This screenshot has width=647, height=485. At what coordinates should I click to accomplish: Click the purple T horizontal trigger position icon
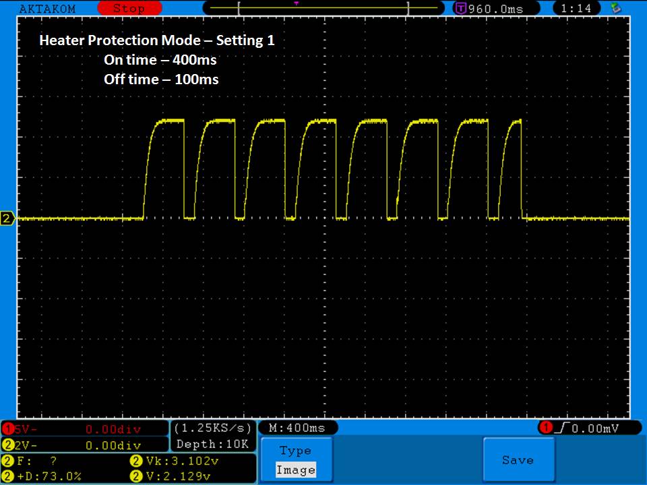pyautogui.click(x=461, y=9)
